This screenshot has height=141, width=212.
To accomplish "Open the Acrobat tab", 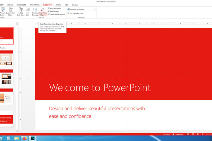I will [x=75, y=5].
